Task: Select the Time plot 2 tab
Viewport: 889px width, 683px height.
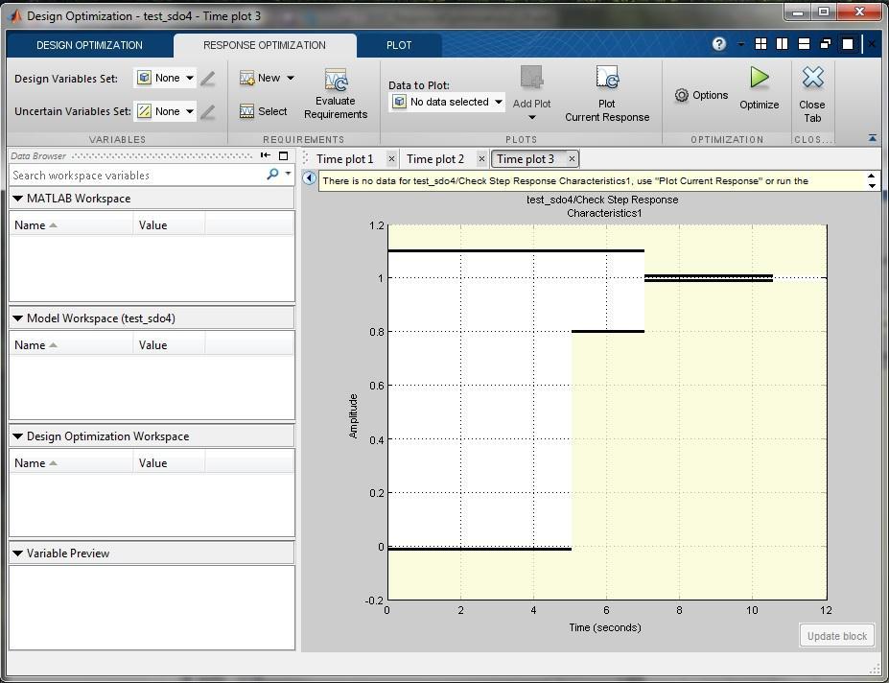Action: click(x=435, y=159)
